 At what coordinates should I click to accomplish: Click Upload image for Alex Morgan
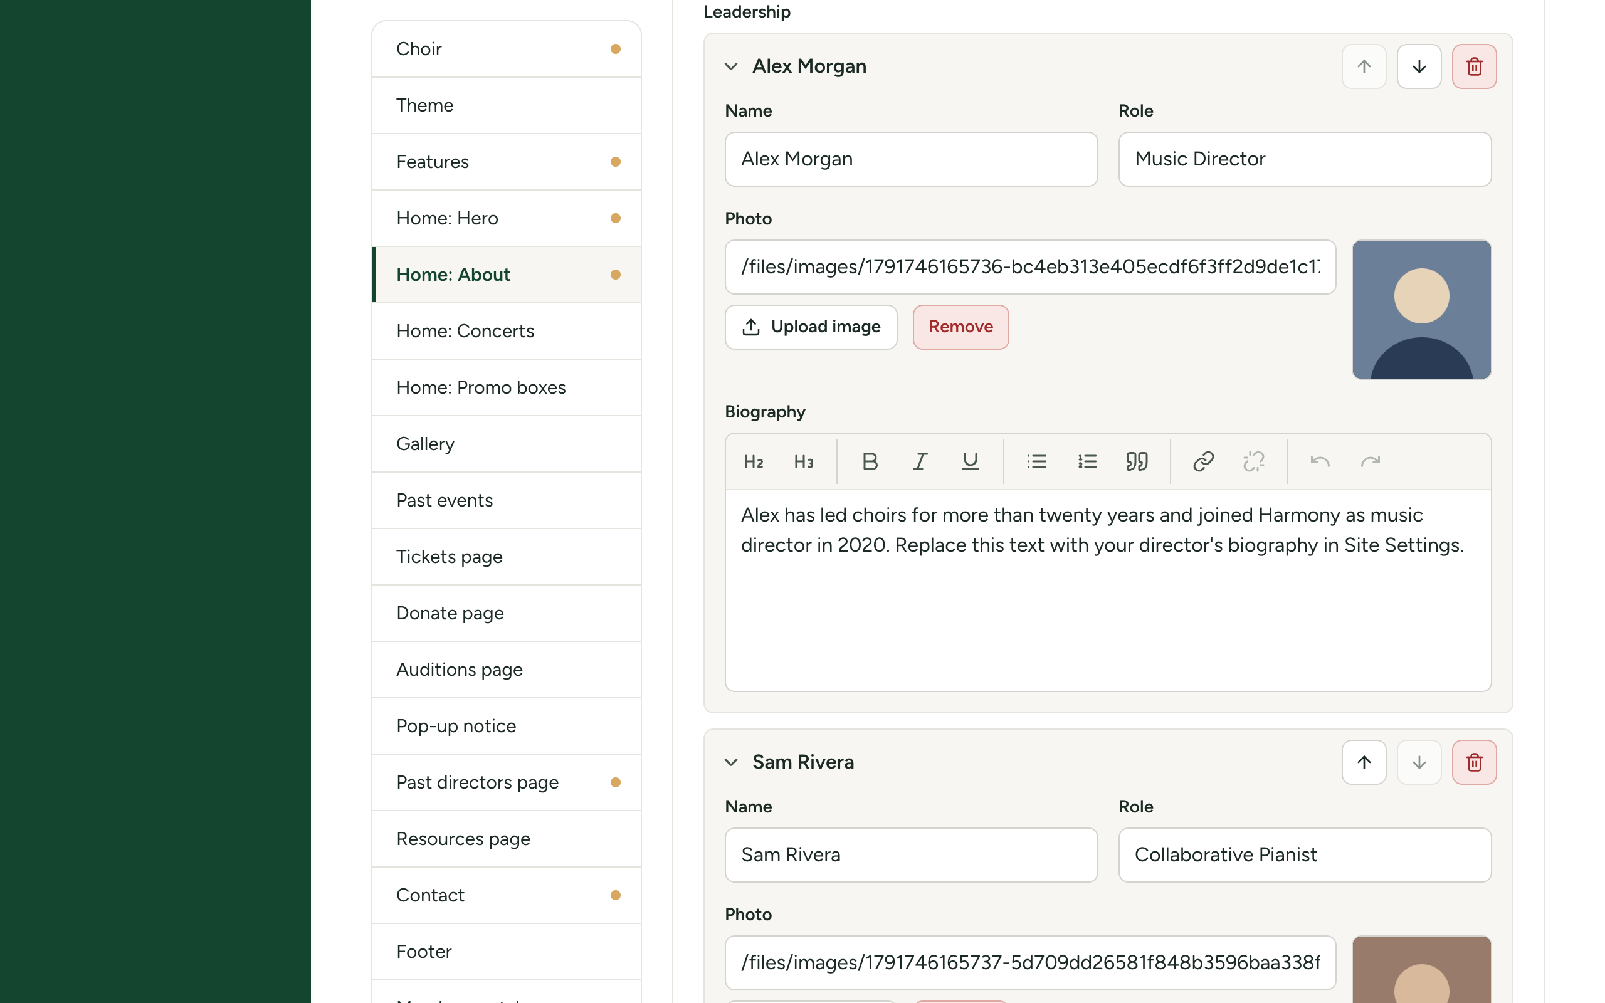tap(811, 327)
